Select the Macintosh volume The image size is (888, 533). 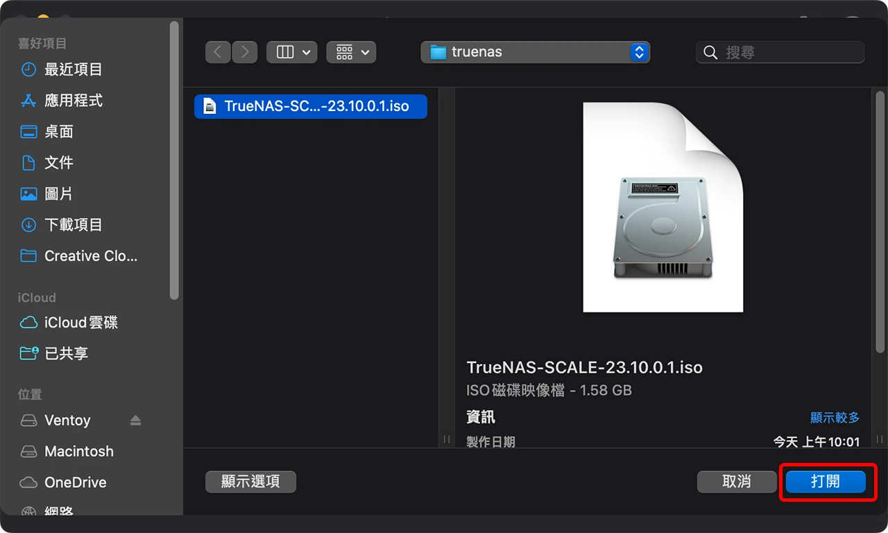pos(75,451)
